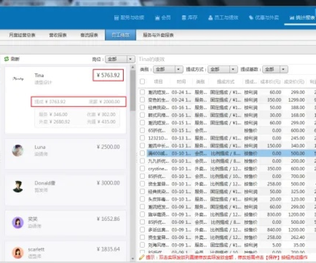Check the 03-13 row priced 245.00
The width and height of the screenshot is (316, 263).
[x=142, y=138]
